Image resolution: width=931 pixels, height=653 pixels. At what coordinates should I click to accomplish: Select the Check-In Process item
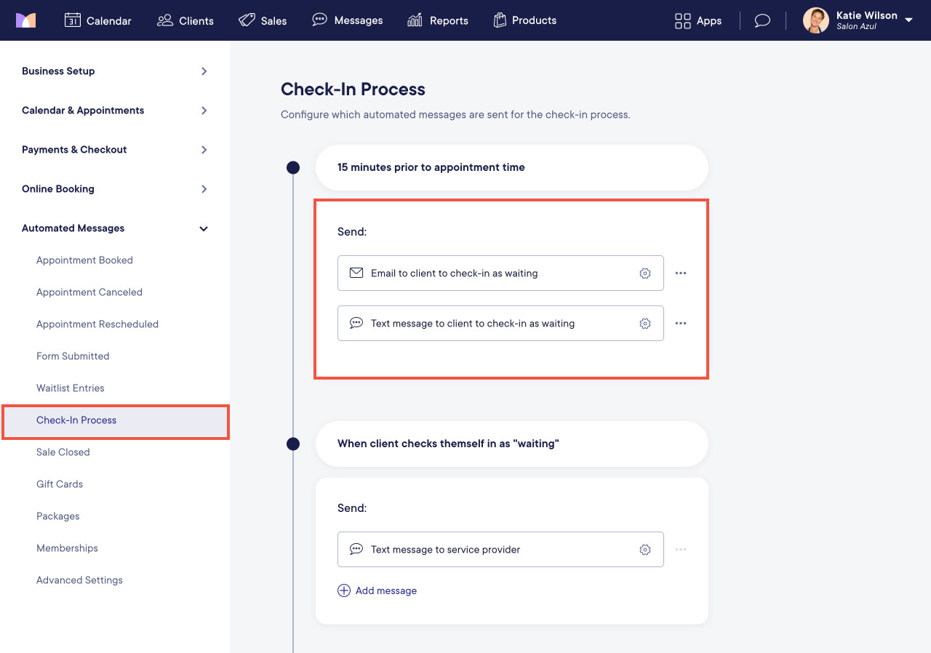pyautogui.click(x=115, y=420)
